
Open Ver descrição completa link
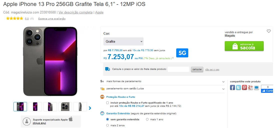75,12
